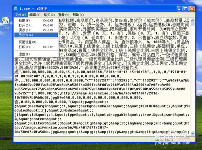The width and height of the screenshot is (202, 150).
Task: Click the text line starting with 统",800.00
Action: coord(101,72)
